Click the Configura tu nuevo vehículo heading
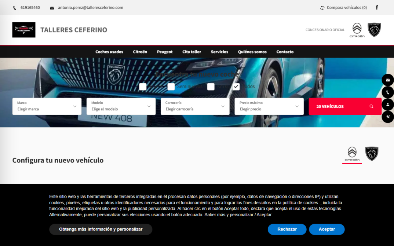This screenshot has width=394, height=246. tap(58, 160)
